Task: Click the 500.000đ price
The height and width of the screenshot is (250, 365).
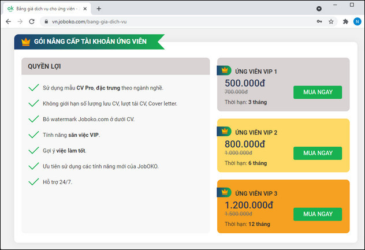Action: [245, 83]
